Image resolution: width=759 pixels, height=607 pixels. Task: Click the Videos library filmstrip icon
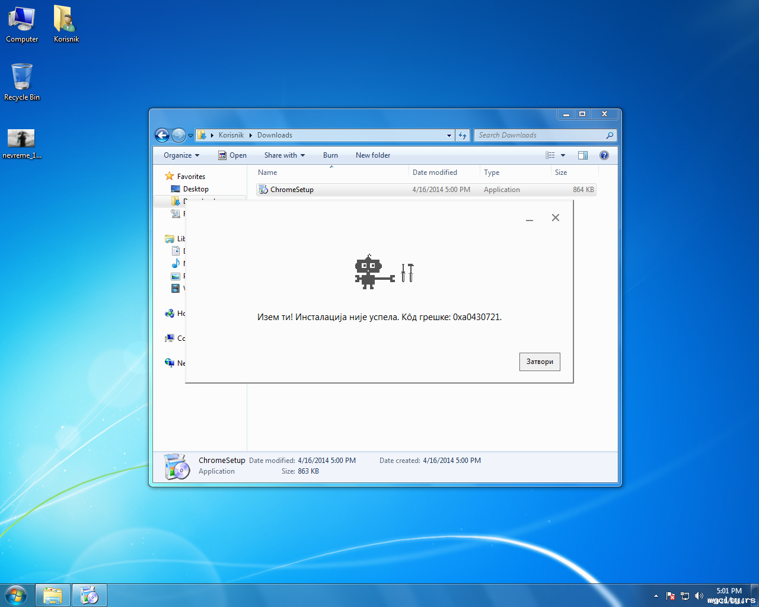[x=176, y=289]
